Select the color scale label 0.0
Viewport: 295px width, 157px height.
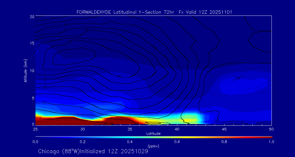[35, 142]
